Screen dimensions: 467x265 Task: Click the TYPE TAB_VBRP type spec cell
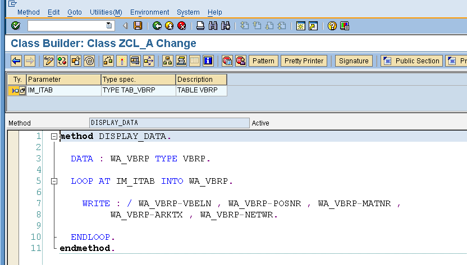[x=139, y=90]
